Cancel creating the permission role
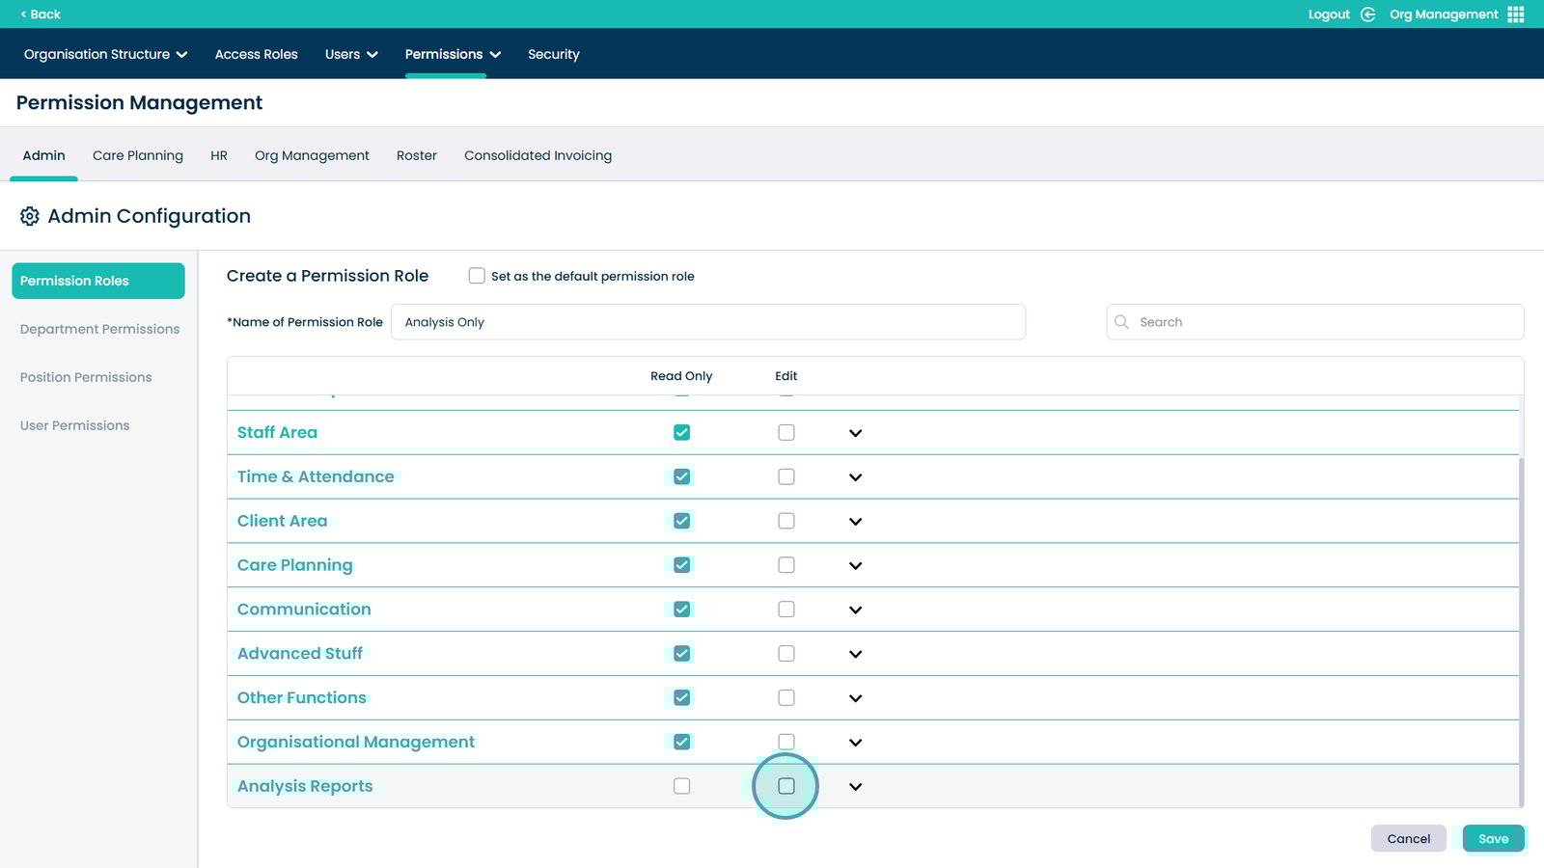Image resolution: width=1544 pixels, height=868 pixels. pos(1408,838)
